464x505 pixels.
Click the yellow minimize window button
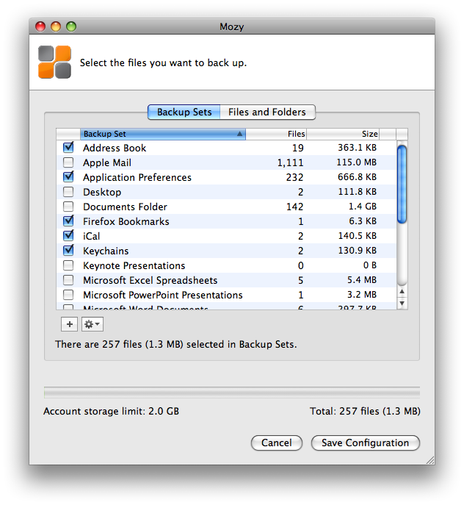click(x=56, y=26)
